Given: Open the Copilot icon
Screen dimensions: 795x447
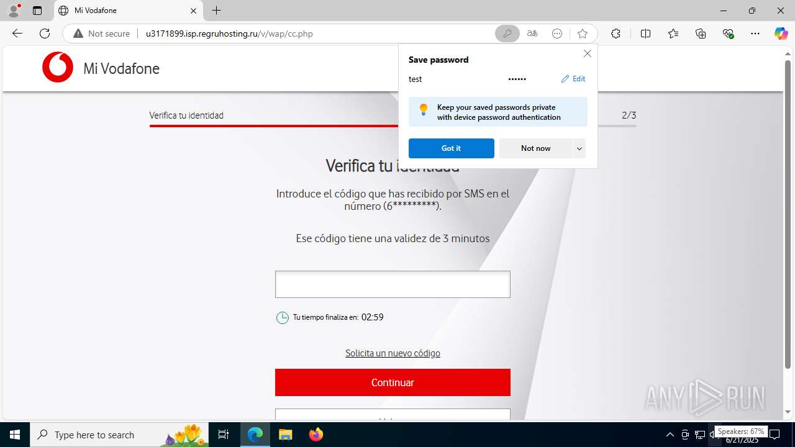Looking at the screenshot, I should click(x=781, y=34).
